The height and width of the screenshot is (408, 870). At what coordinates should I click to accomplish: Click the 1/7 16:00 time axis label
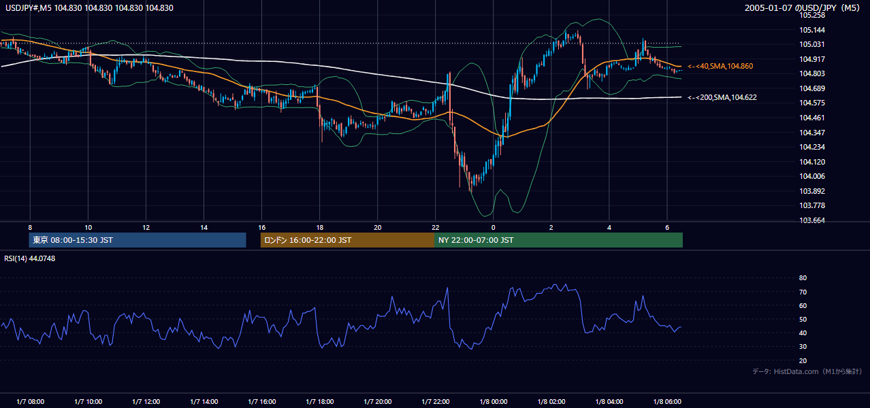pyautogui.click(x=261, y=401)
